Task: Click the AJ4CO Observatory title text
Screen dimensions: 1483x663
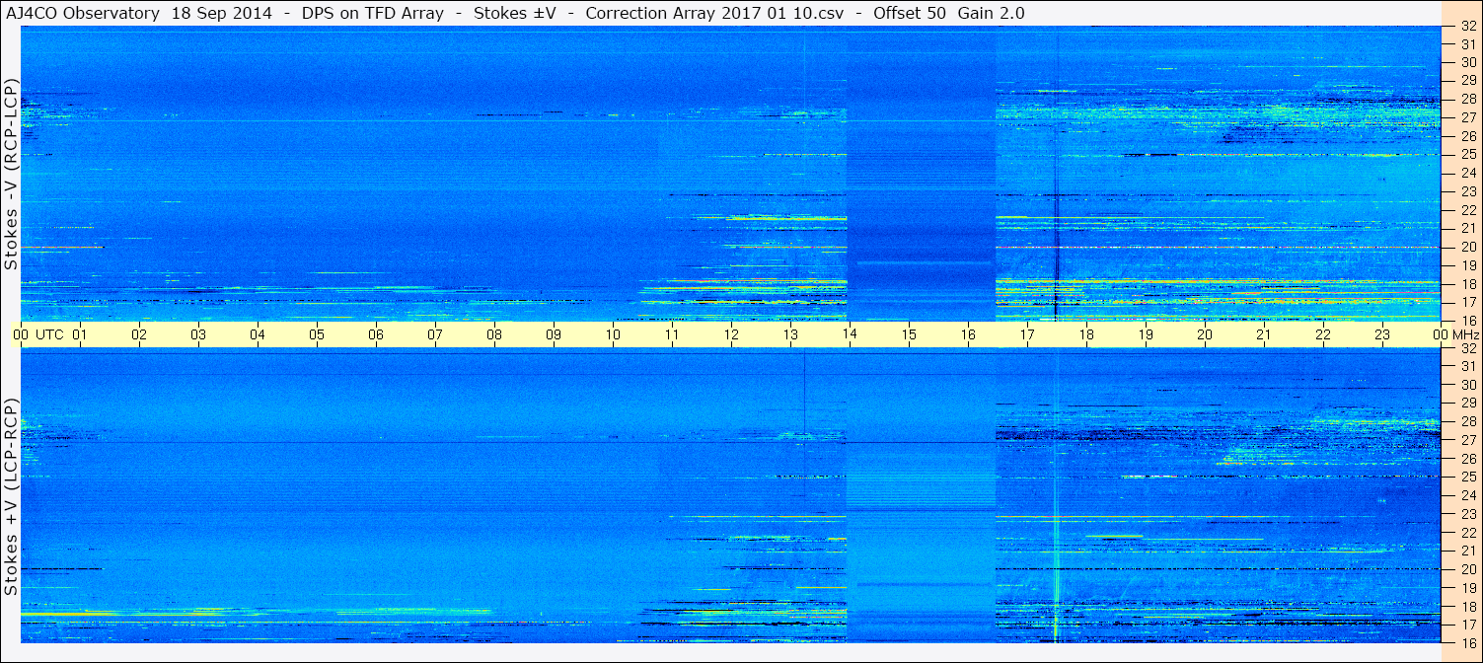Action: (83, 13)
